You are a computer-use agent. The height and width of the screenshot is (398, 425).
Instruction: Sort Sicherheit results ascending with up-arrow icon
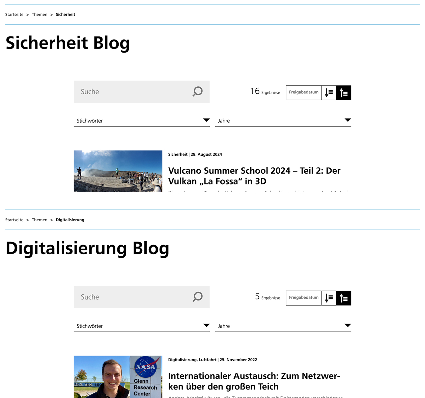[x=343, y=93]
